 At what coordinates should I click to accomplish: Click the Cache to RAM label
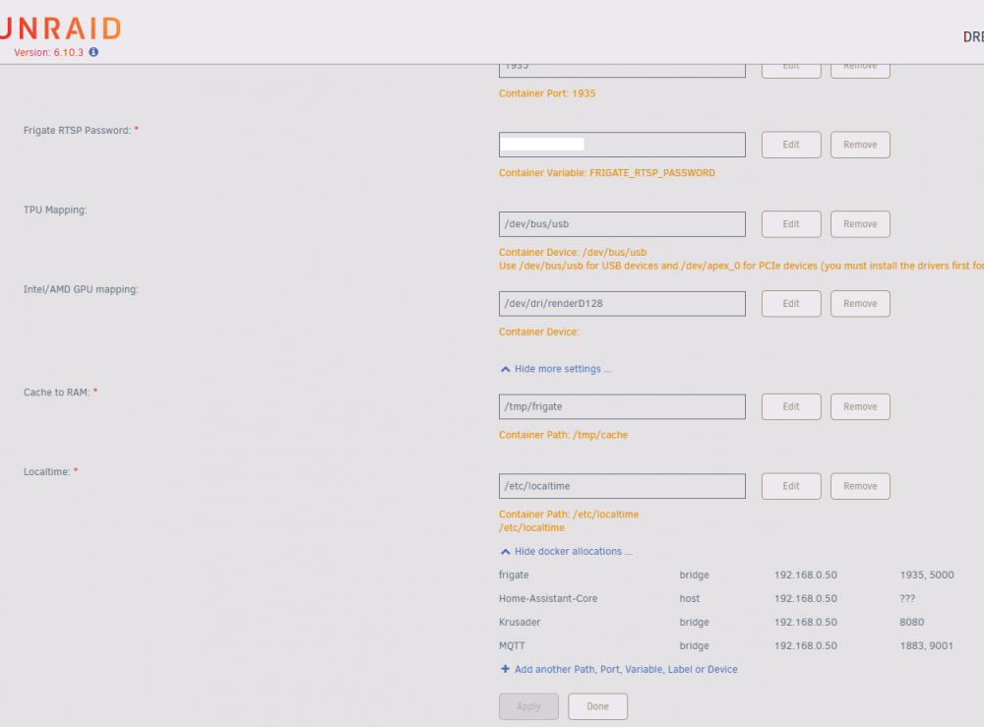pos(56,393)
